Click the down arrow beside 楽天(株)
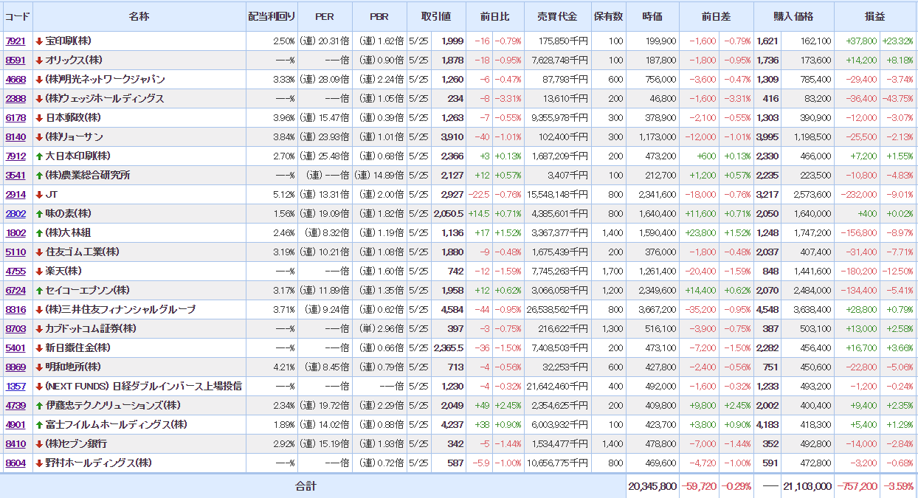 [39, 272]
